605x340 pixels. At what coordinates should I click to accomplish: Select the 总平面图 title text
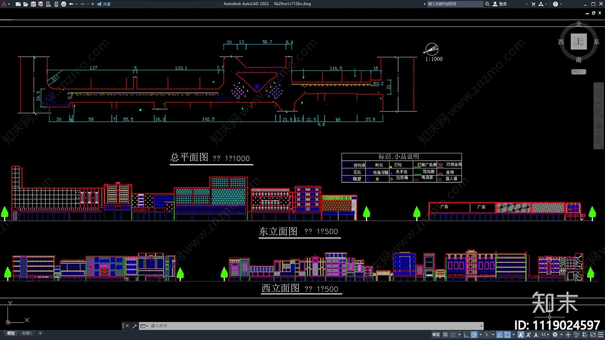point(189,157)
